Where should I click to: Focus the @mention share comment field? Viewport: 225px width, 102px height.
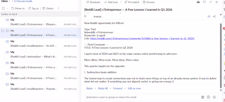coord(142,97)
